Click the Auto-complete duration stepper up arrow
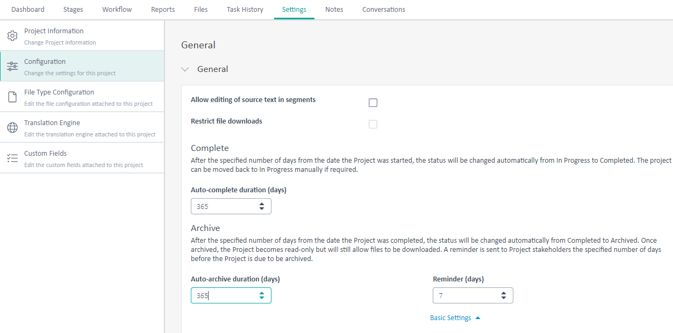673x333 pixels. [x=263, y=203]
